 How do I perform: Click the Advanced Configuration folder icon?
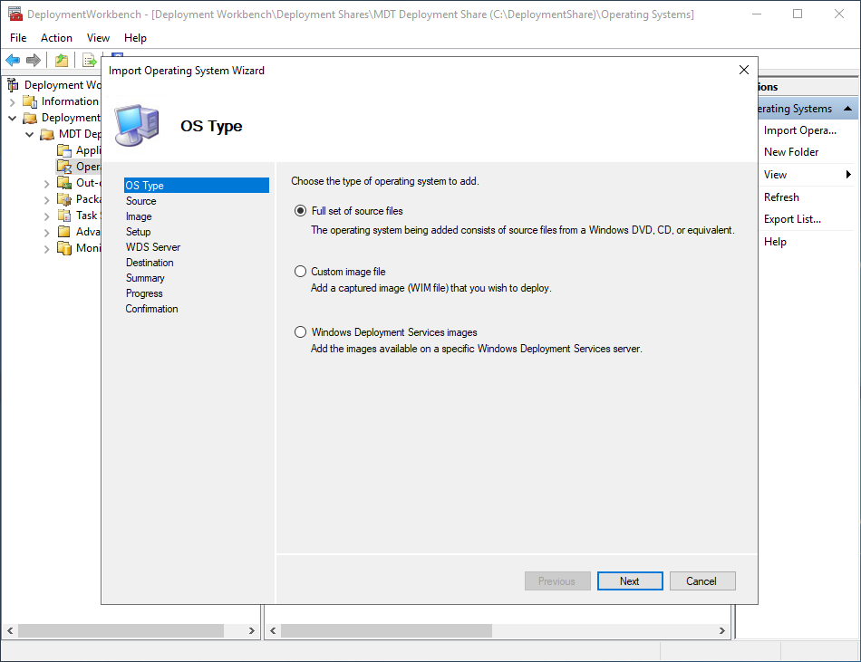tap(64, 232)
